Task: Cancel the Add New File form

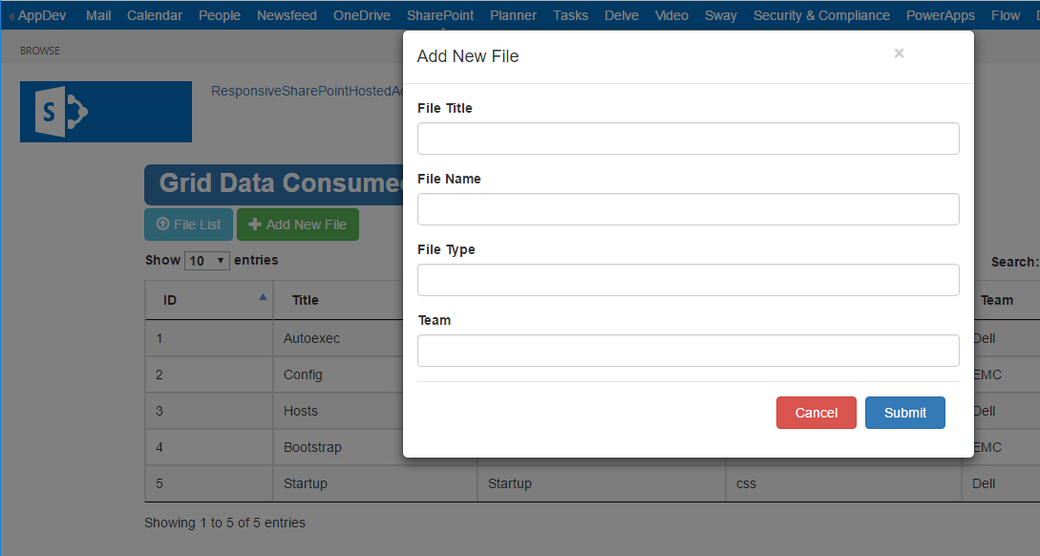Action: point(816,413)
